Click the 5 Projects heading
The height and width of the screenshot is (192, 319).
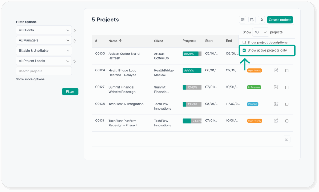point(105,20)
